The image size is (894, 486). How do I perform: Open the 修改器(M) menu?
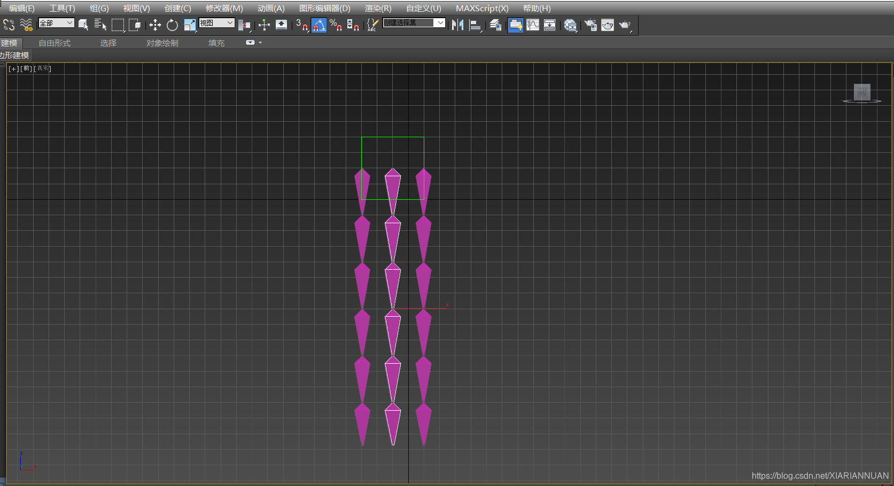(x=224, y=9)
